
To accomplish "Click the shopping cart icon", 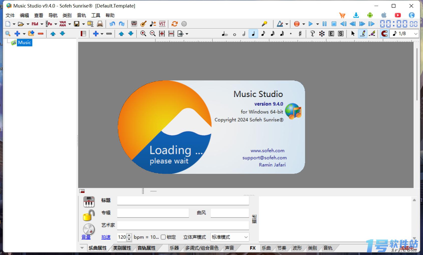I will (x=342, y=15).
